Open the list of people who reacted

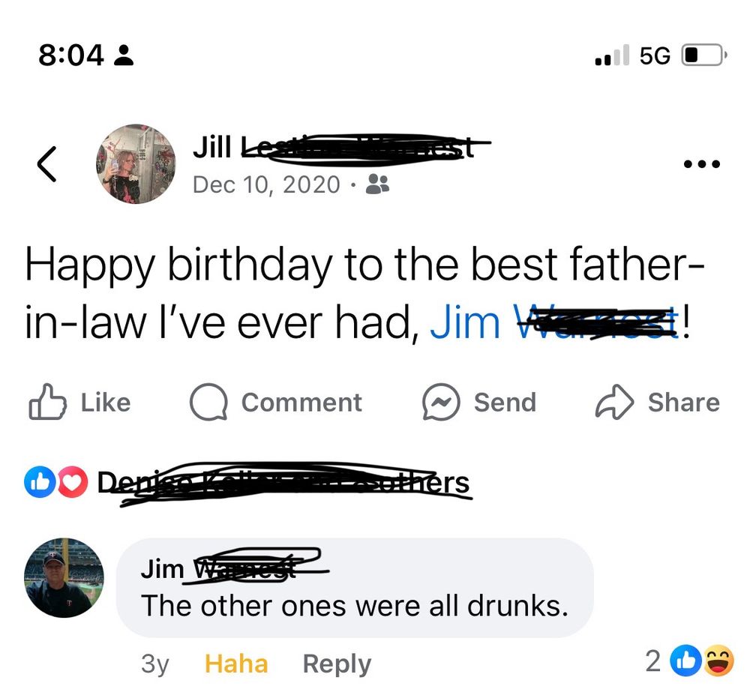[283, 483]
